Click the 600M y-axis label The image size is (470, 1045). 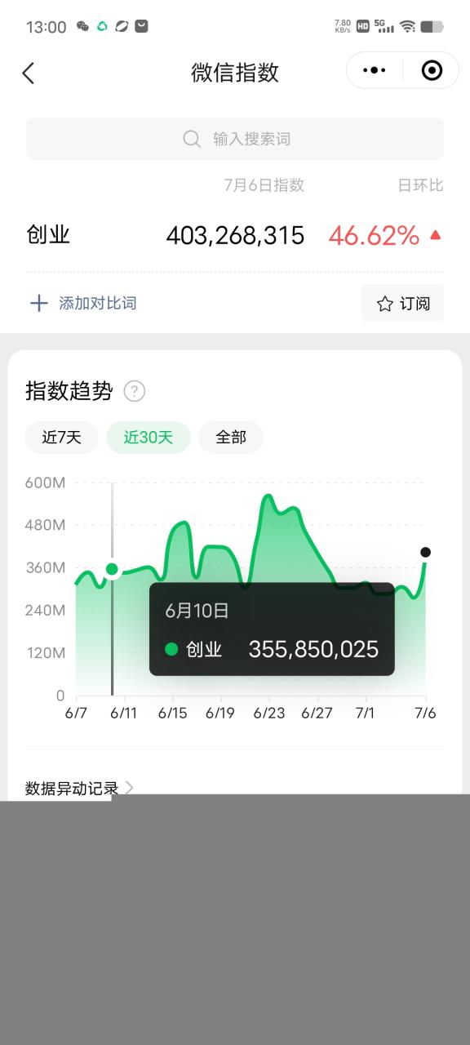tap(45, 482)
